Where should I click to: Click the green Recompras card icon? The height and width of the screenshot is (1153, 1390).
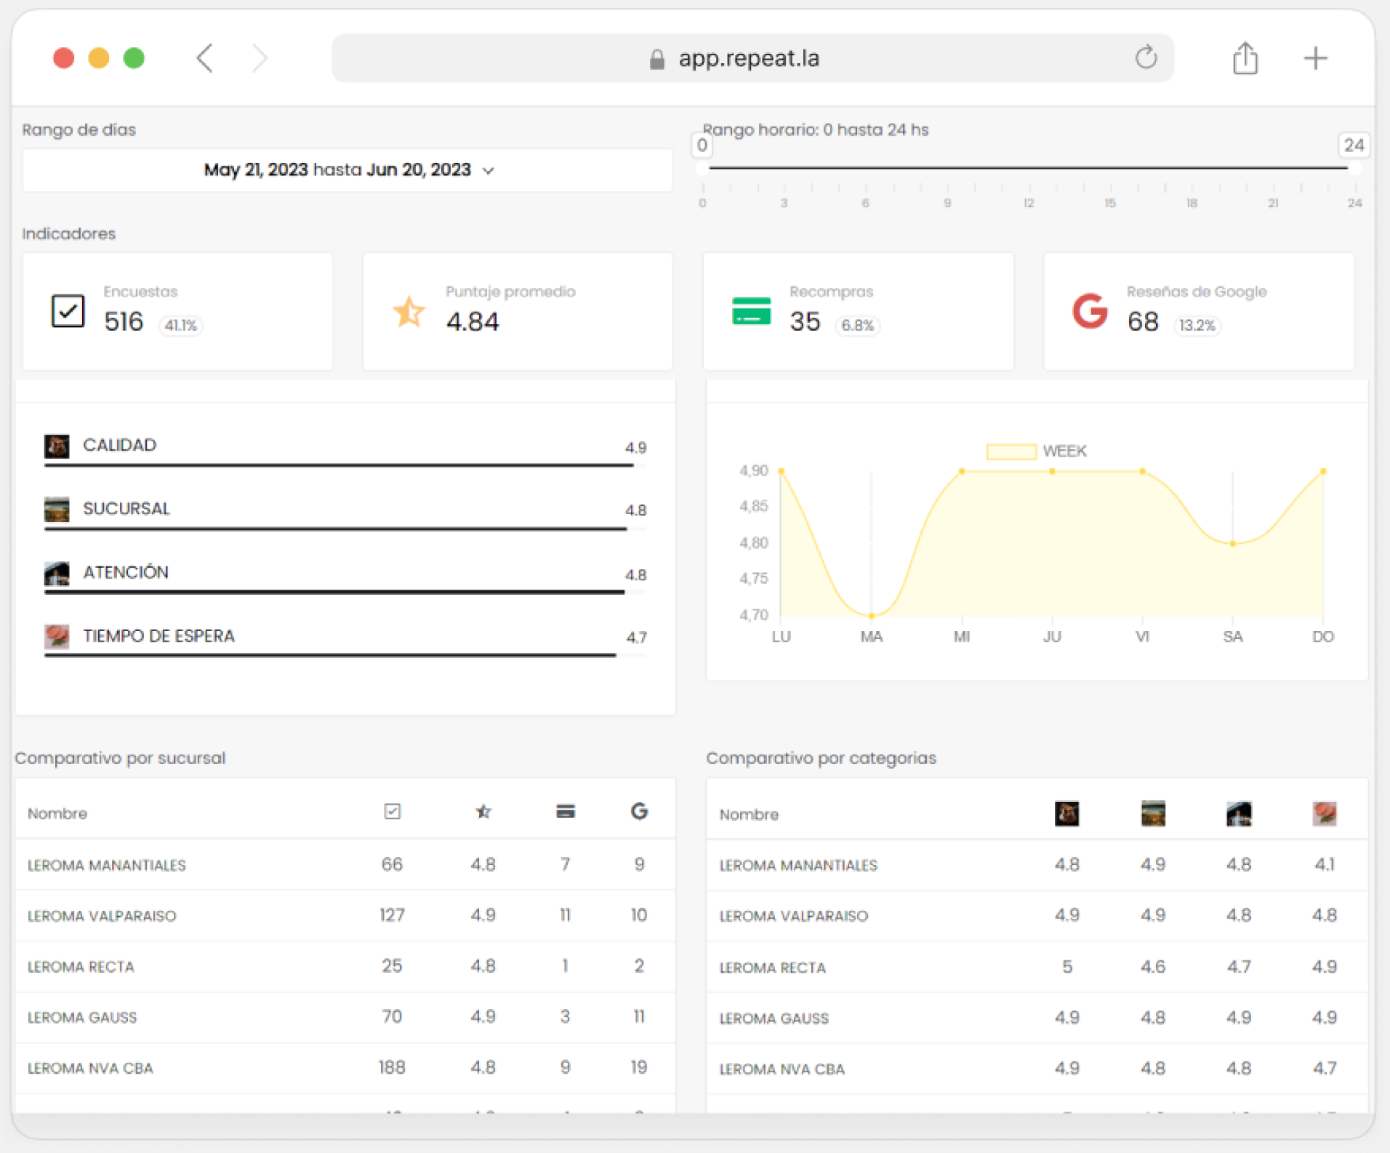751,311
